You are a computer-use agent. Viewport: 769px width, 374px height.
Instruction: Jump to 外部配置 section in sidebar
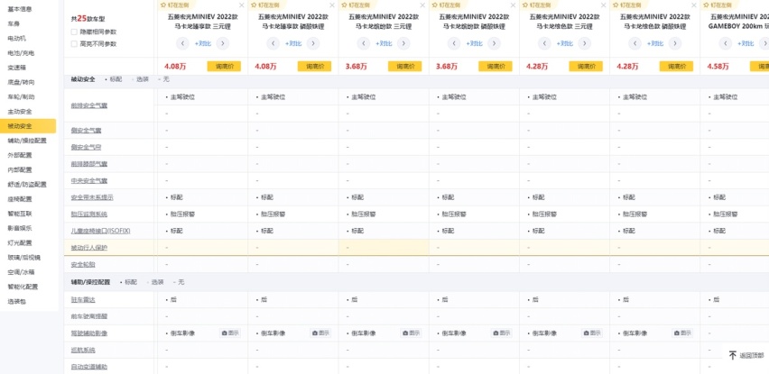pos(20,155)
